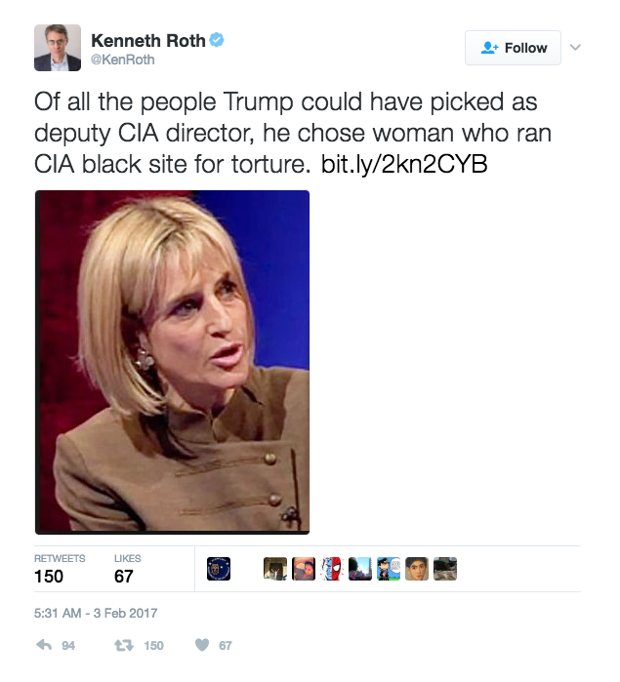Click the tweet timestamp 5:31 AM

pos(96,614)
